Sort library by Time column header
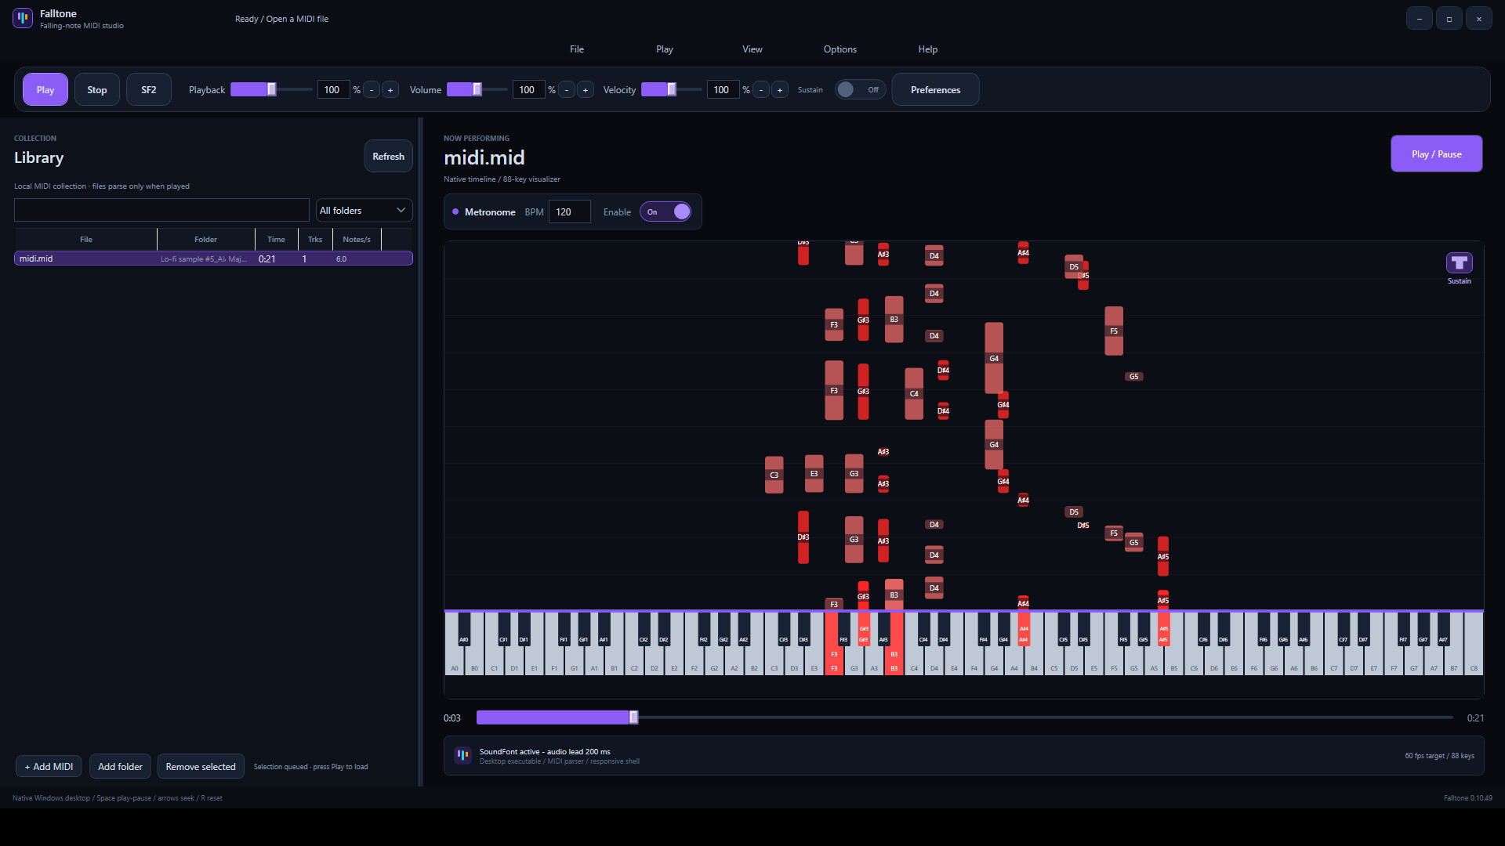 coord(277,239)
